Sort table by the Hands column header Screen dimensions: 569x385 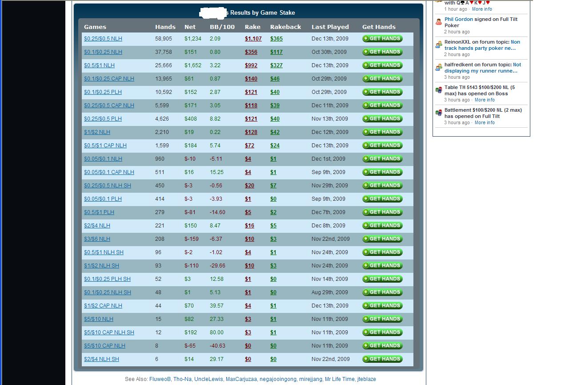(165, 27)
